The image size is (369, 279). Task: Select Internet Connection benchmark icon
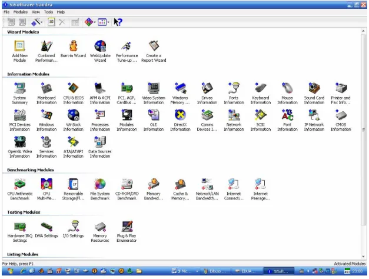click(x=234, y=189)
